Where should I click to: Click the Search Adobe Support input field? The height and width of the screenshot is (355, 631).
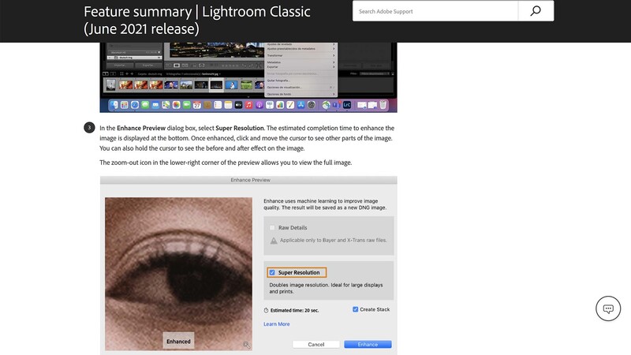point(435,11)
